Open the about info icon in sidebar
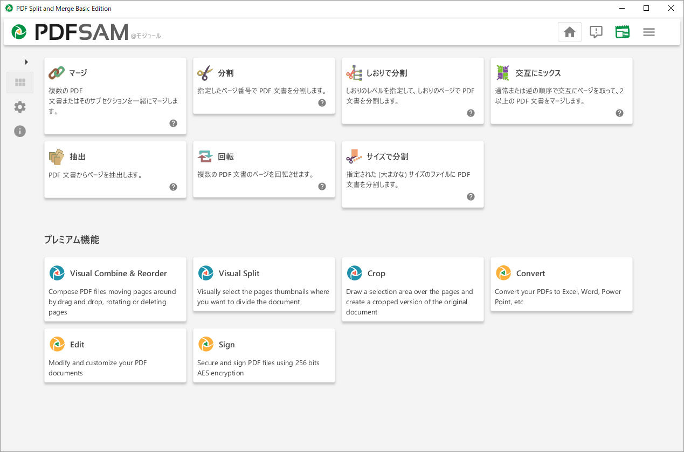This screenshot has height=452, width=684. coord(20,131)
